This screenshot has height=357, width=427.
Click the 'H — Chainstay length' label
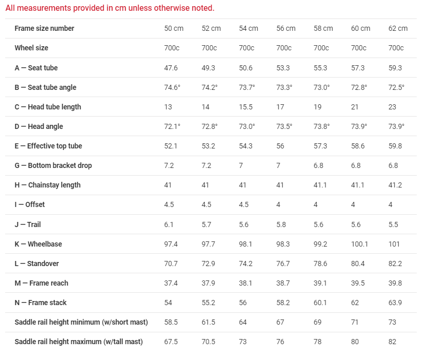[48, 185]
